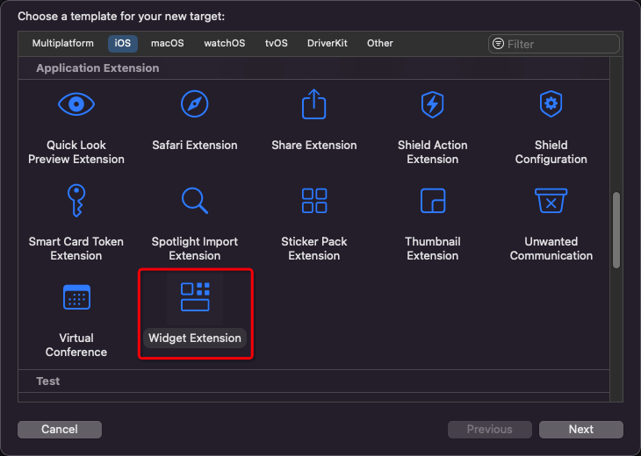Select the DriverKit tab
641x456 pixels.
tap(327, 43)
